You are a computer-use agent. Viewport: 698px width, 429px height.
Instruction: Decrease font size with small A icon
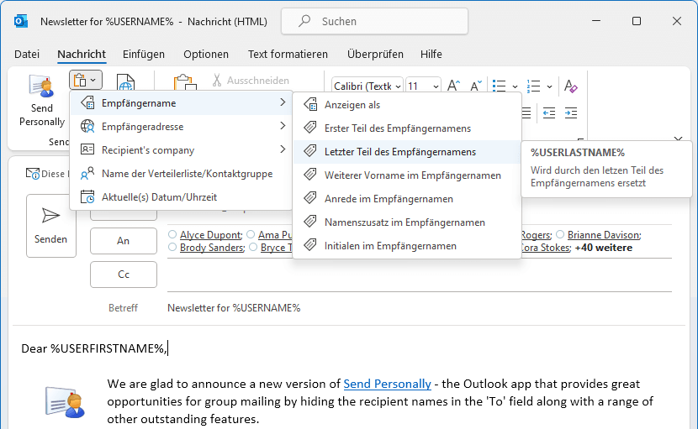[476, 86]
